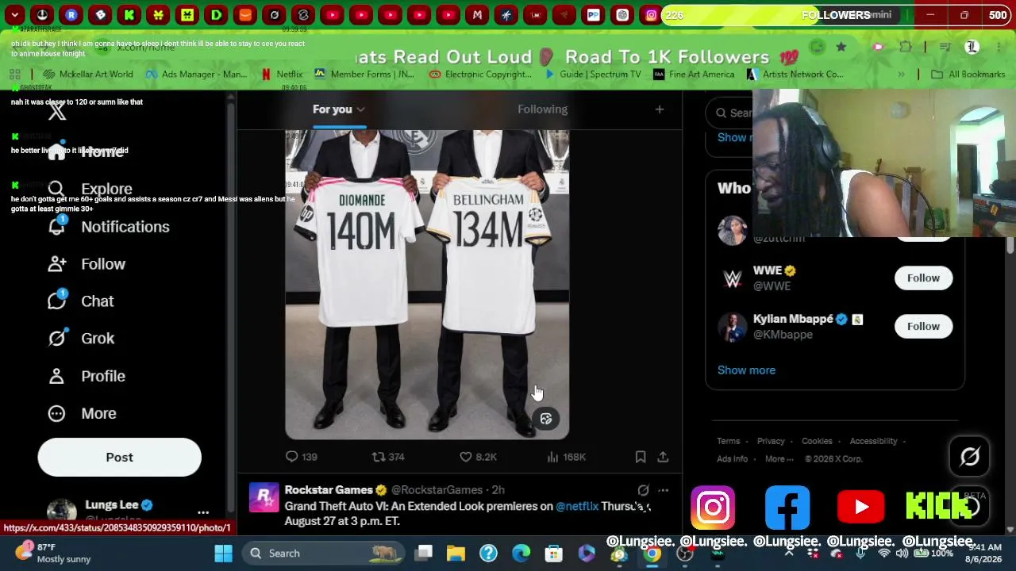Screen dimensions: 1016x571
Task: Open the Ads Info footer link
Action: (732, 458)
